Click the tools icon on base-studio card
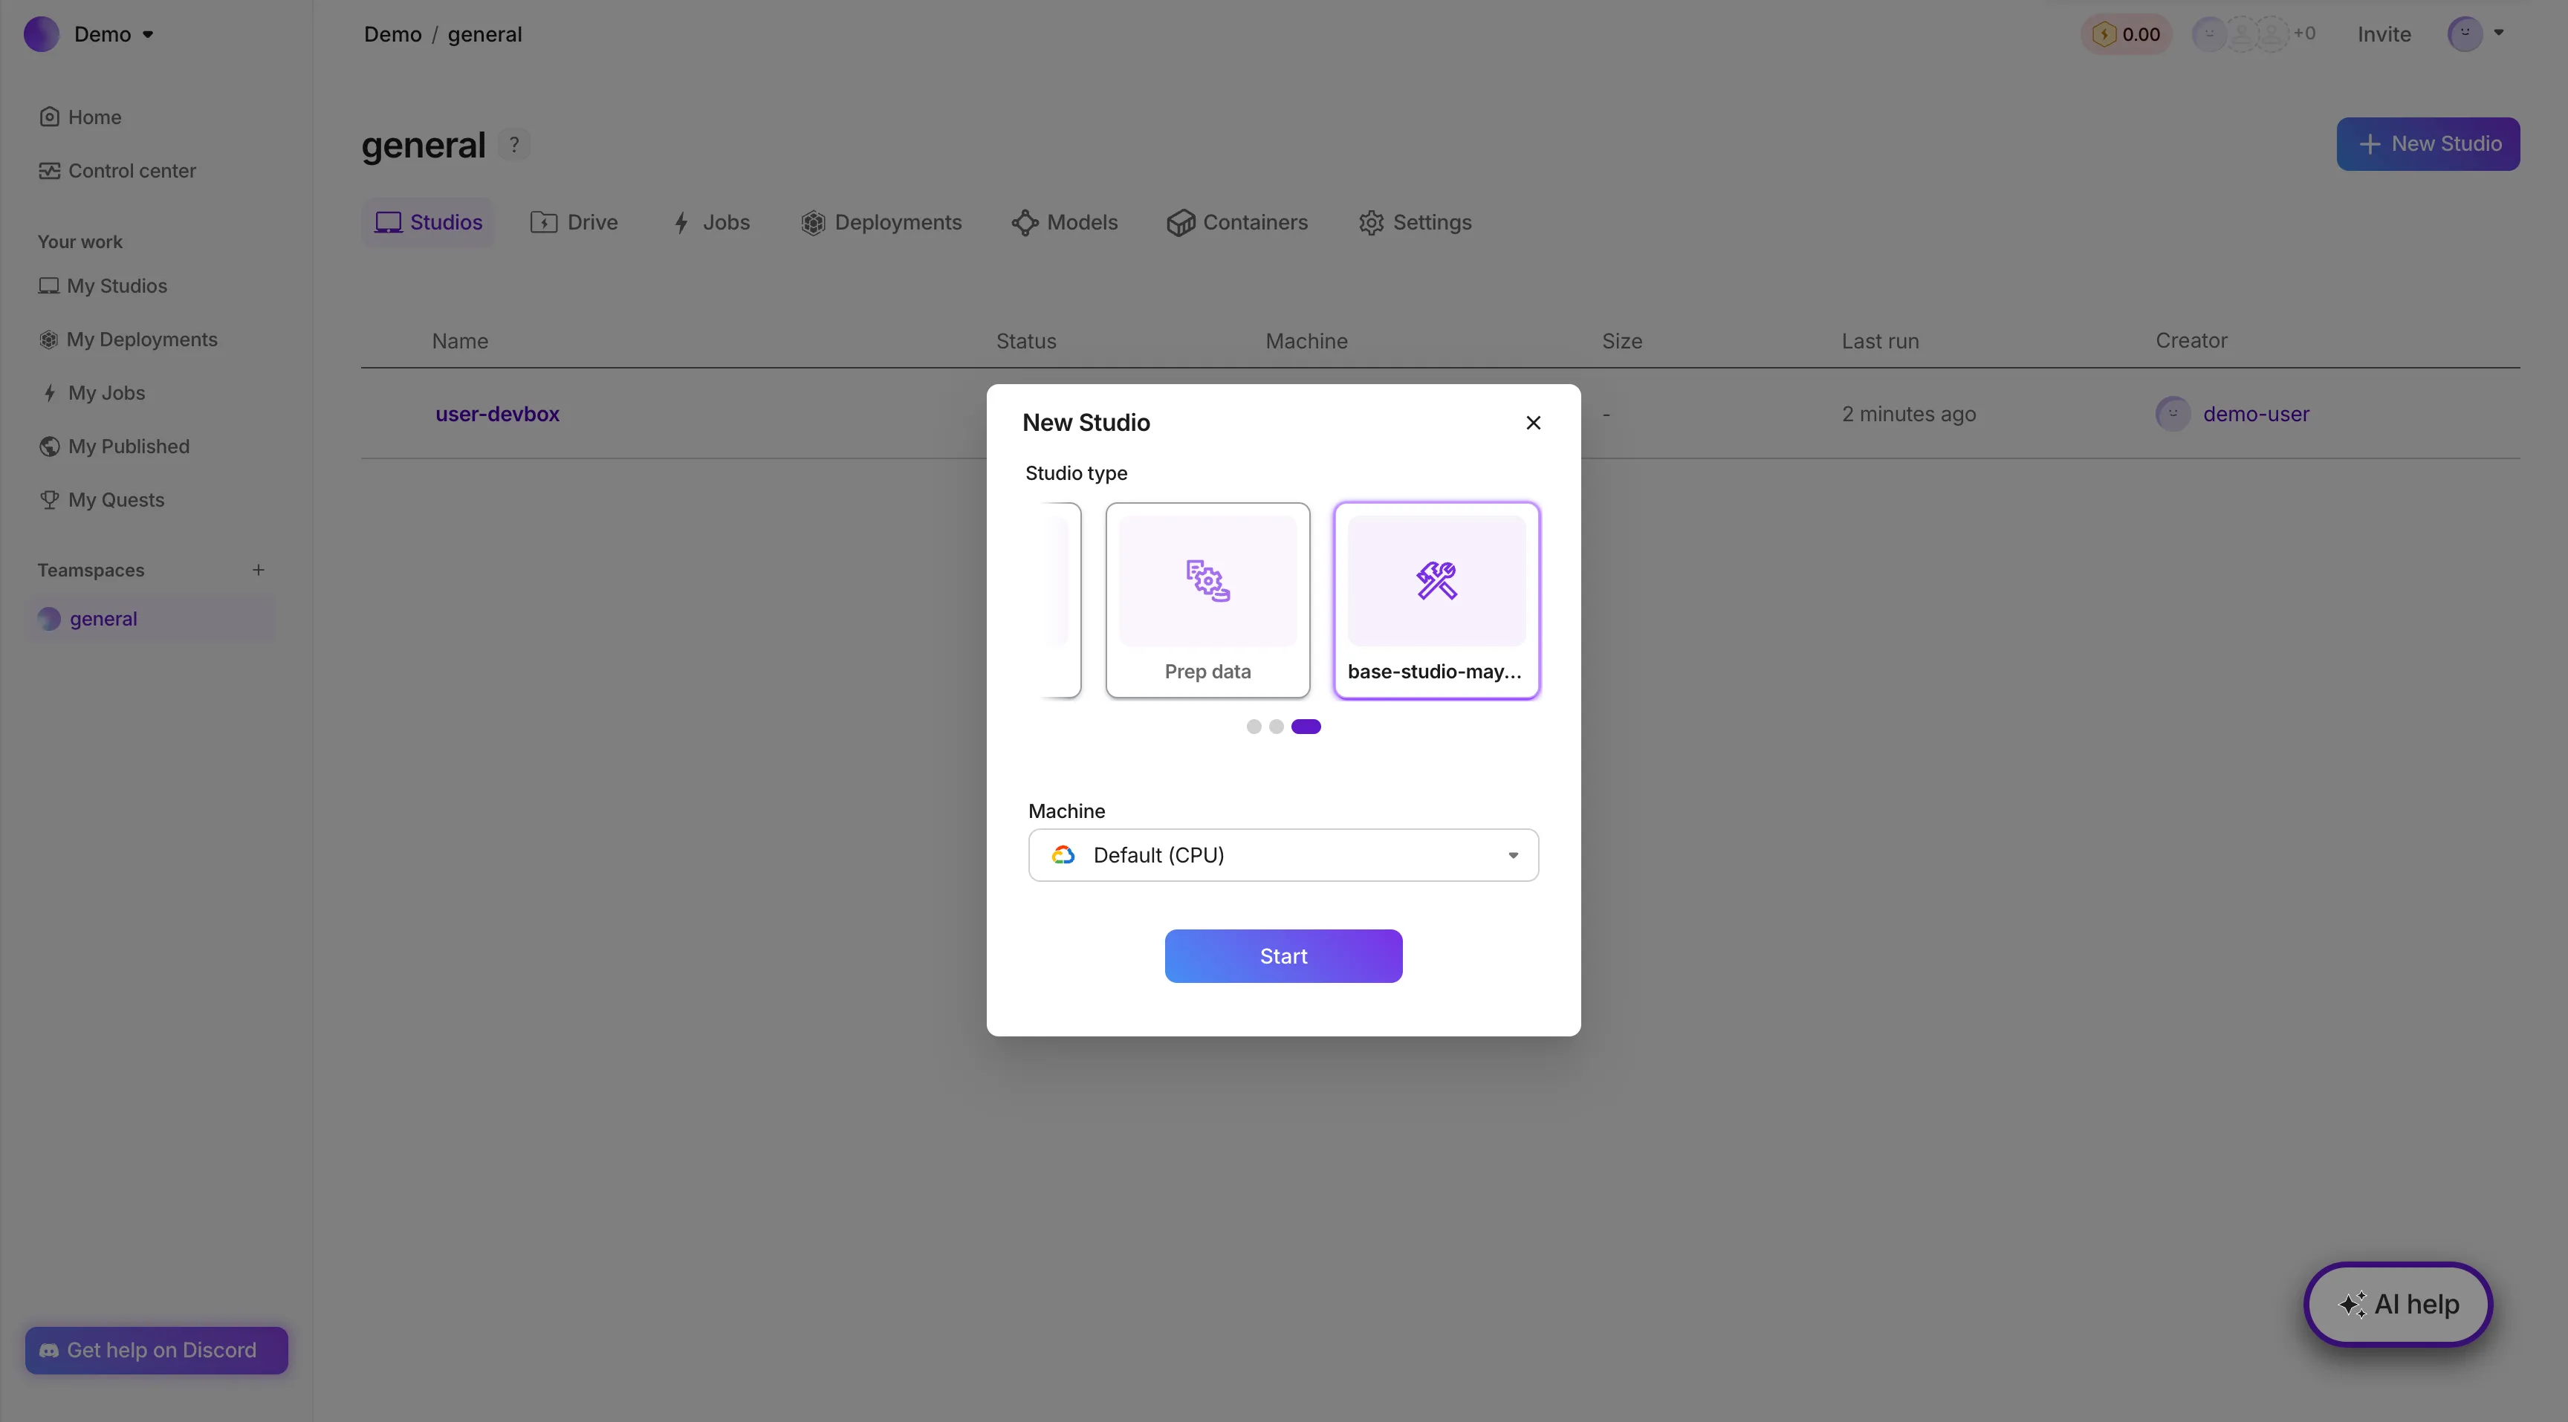Image resolution: width=2568 pixels, height=1422 pixels. tap(1436, 581)
